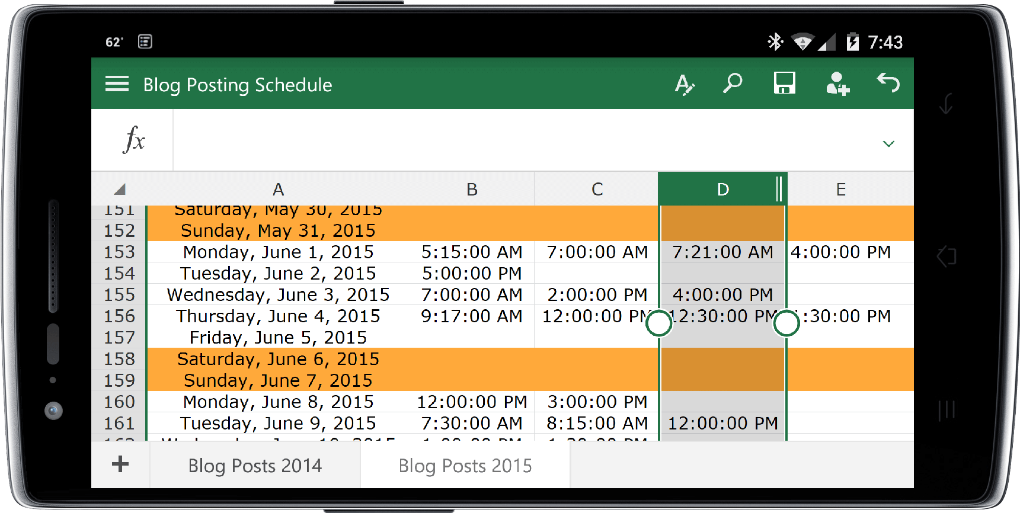This screenshot has height=513, width=1020.
Task: Select cell Thursday, June 4, 2015
Action: pos(279,316)
